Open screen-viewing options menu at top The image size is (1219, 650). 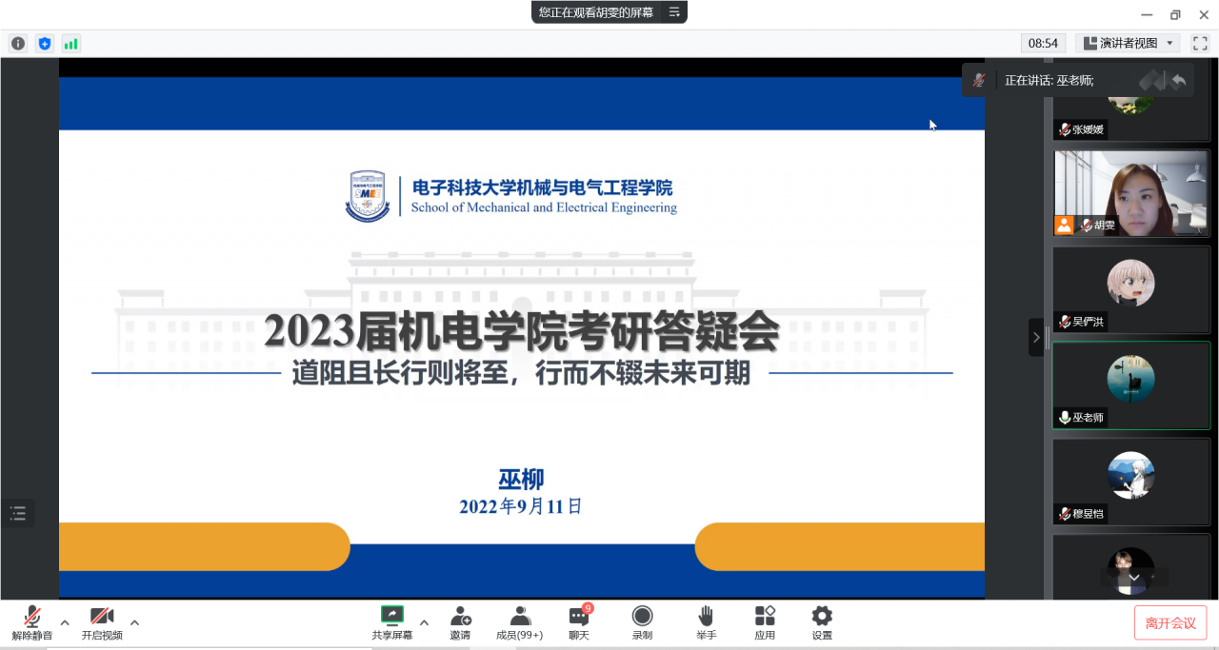[x=674, y=12]
